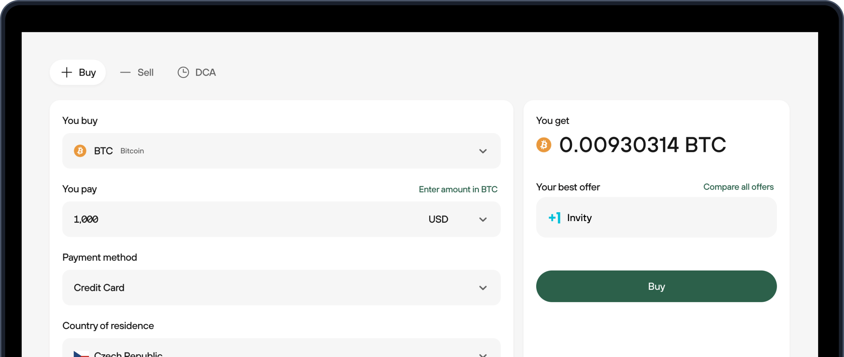
Task: Expand the BTC Bitcoin coin dropdown
Action: [x=483, y=151]
